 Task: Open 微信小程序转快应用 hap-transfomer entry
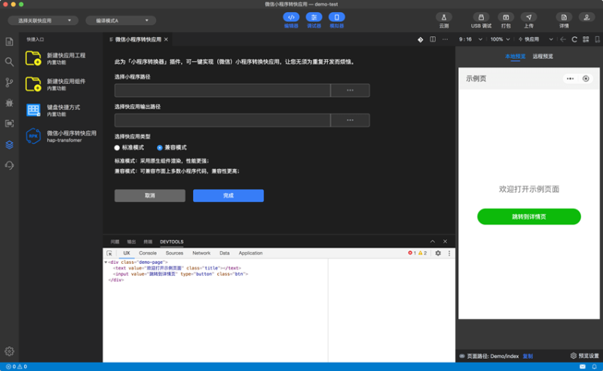click(62, 136)
